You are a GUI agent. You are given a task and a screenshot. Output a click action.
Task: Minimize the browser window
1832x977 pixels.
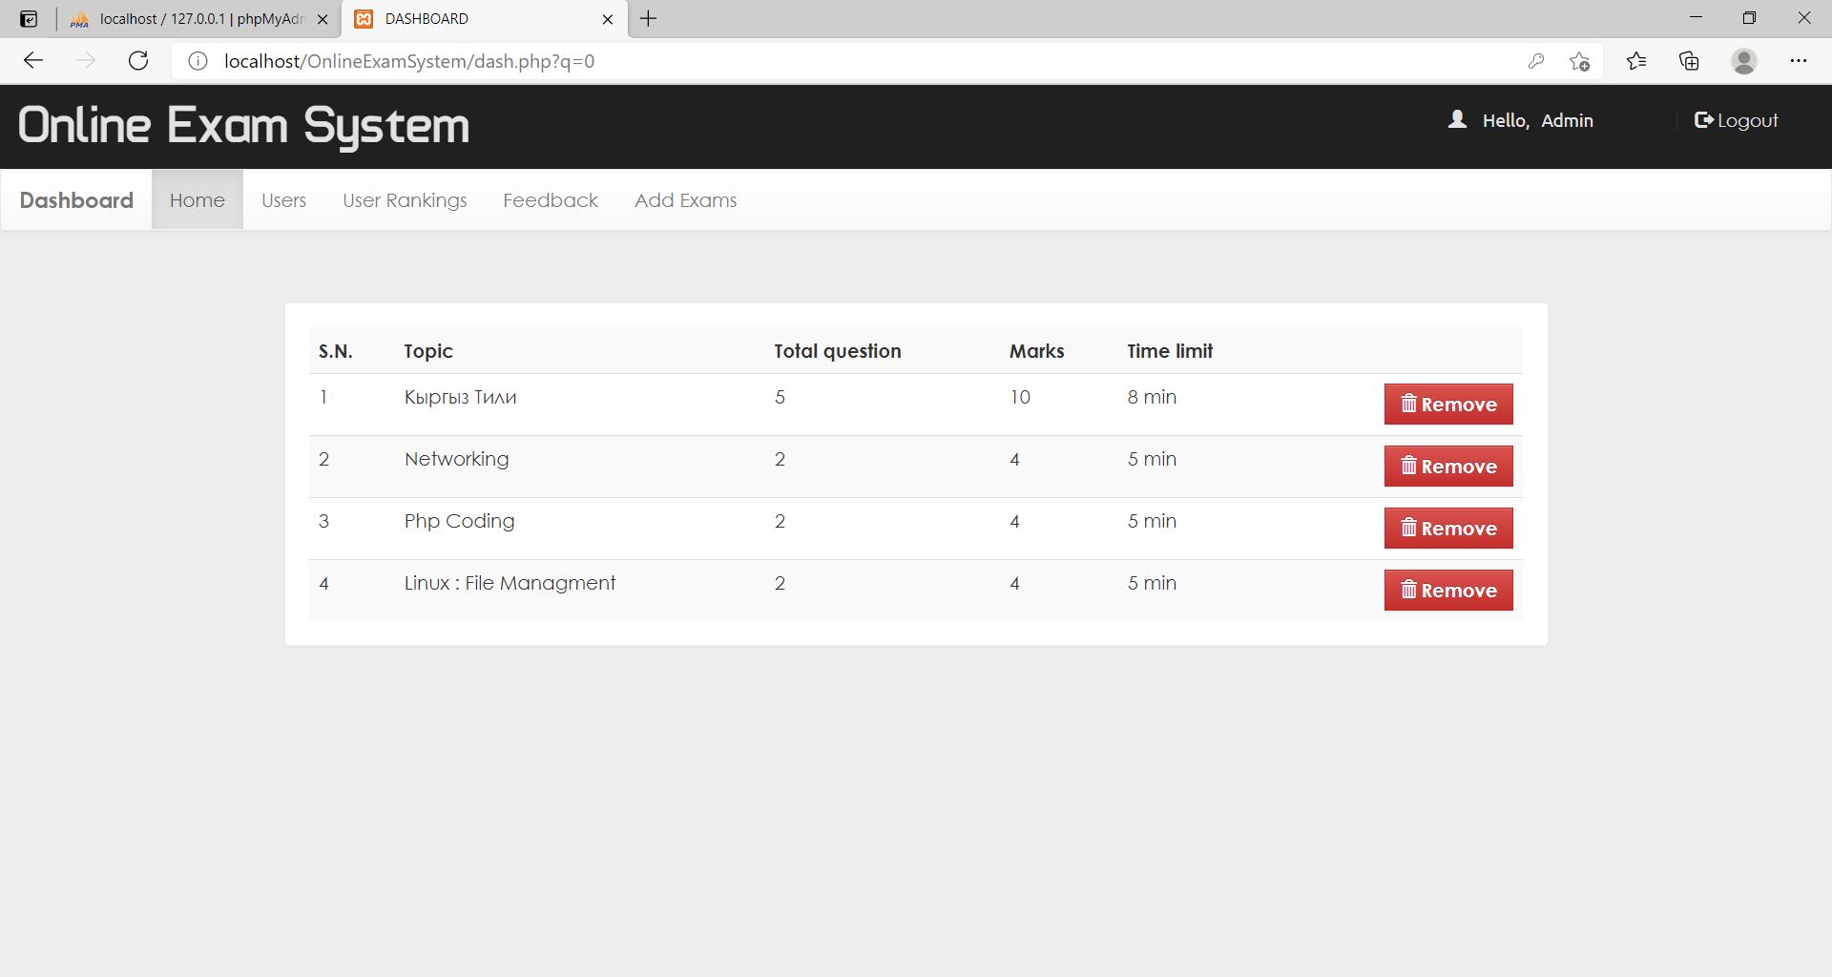pyautogui.click(x=1696, y=18)
